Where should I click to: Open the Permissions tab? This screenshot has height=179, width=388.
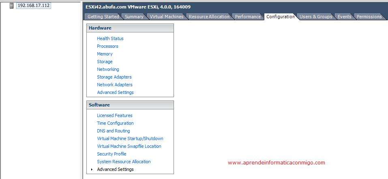[x=369, y=17]
